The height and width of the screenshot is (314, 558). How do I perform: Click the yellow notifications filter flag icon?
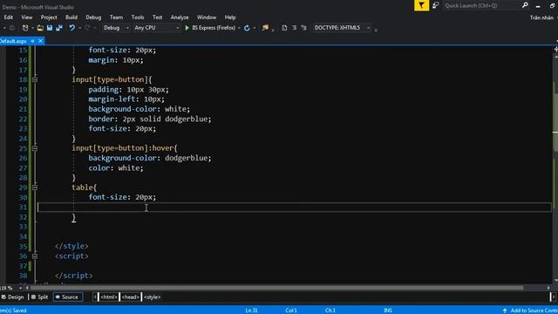click(421, 5)
